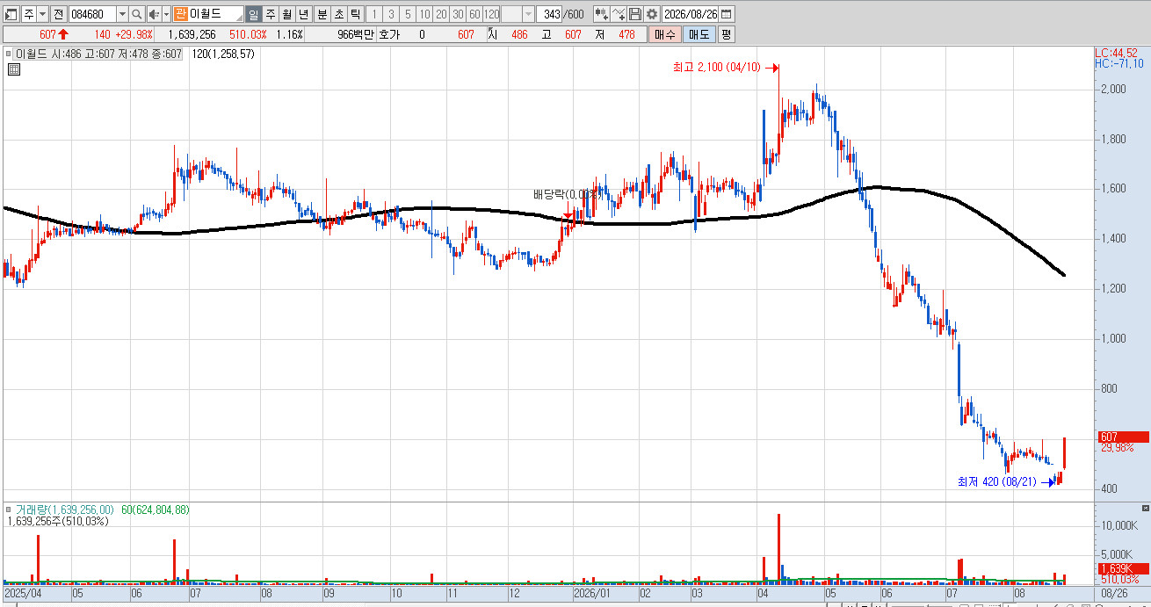Select weekly 주 period

(270, 14)
